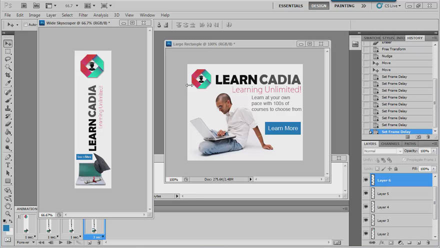Hide Layer 6 visibility eye
Image resolution: width=440 pixels, height=248 pixels.
pos(366,180)
